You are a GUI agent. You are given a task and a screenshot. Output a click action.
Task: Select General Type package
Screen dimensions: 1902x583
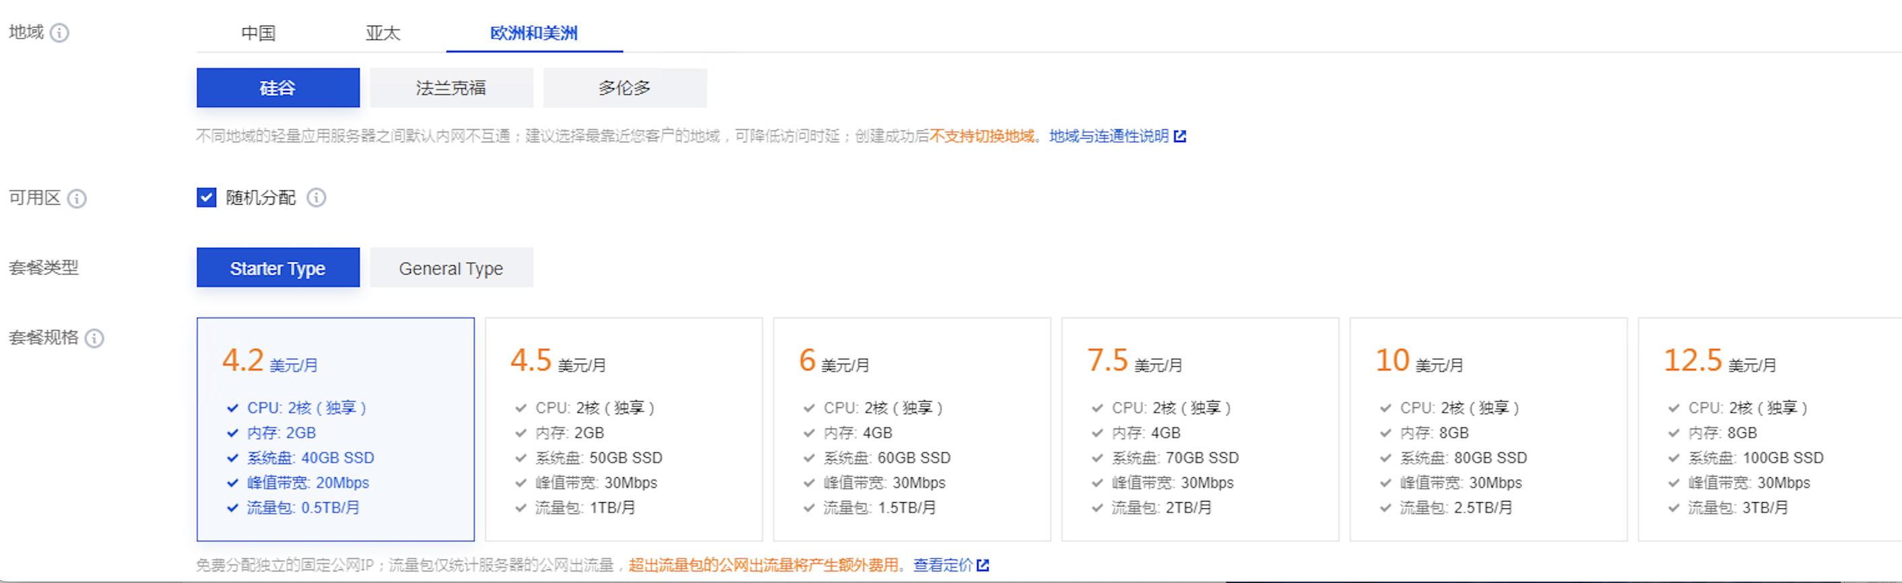451,268
